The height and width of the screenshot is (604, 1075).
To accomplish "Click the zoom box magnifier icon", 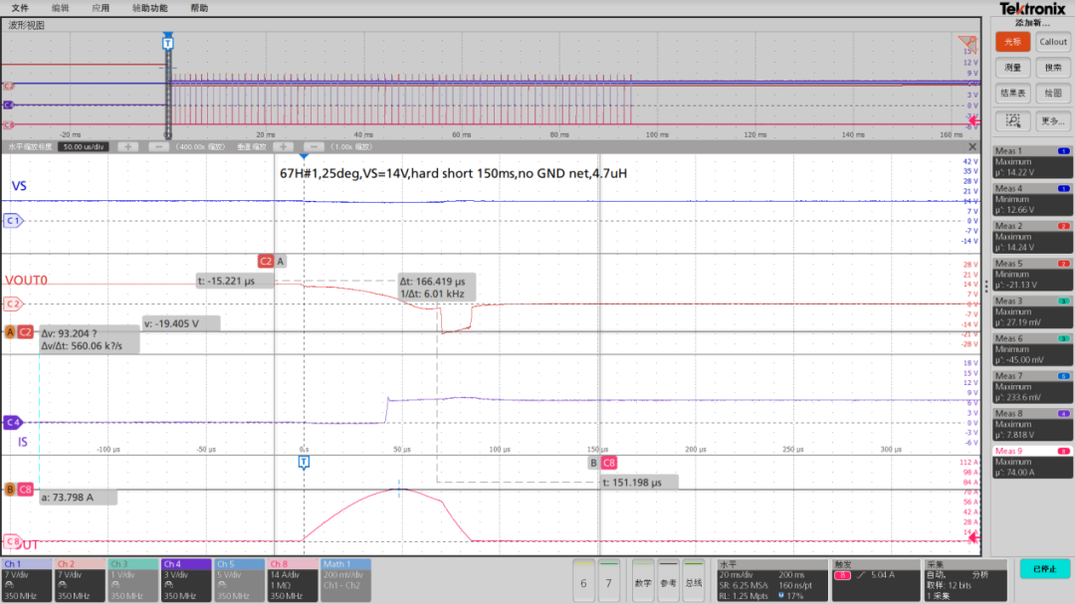I will 1013,120.
